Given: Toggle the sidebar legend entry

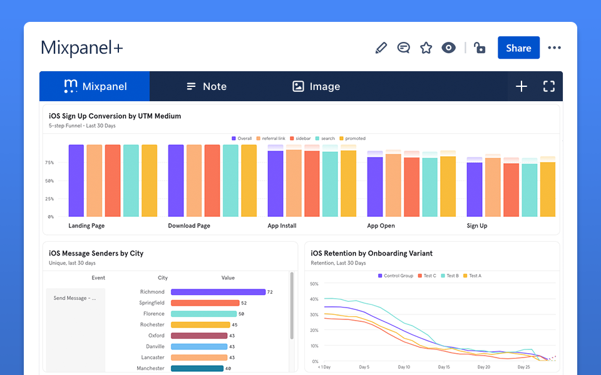Looking at the screenshot, I should tap(300, 139).
